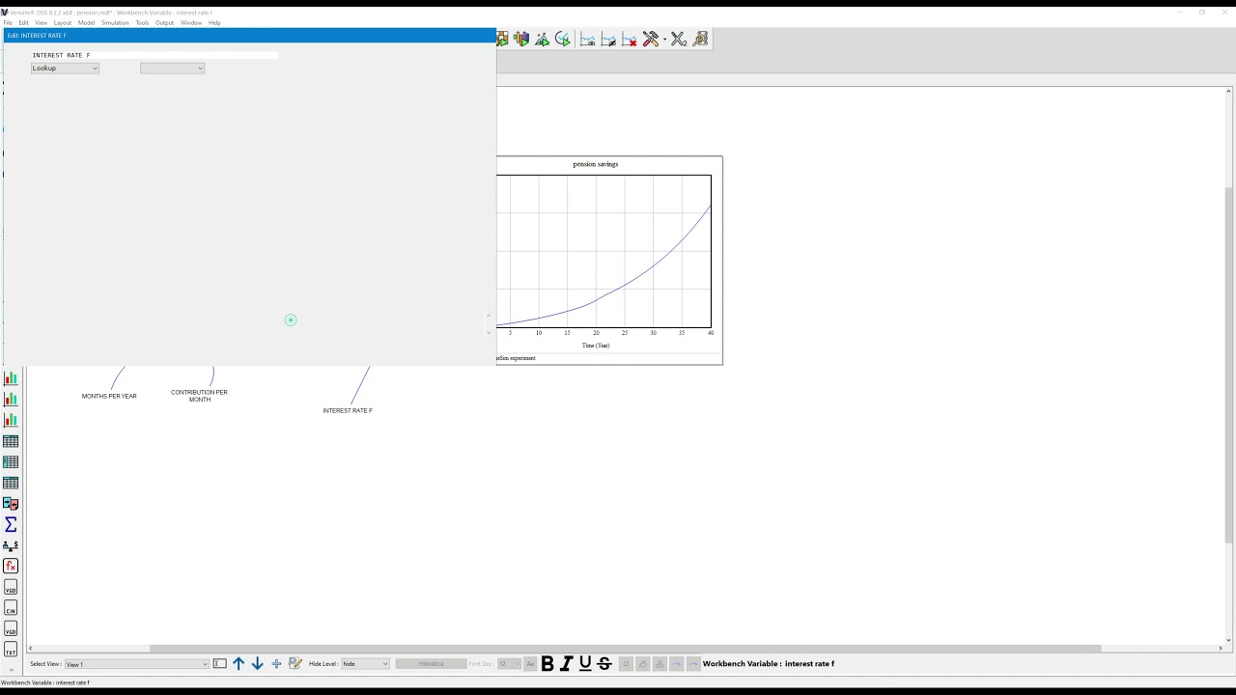Open the Font Size dropdown
1236x695 pixels.
point(509,664)
